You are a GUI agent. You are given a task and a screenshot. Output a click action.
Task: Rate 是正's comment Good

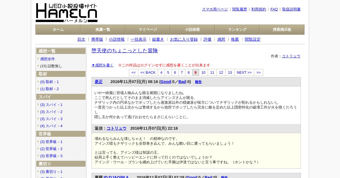point(166,82)
